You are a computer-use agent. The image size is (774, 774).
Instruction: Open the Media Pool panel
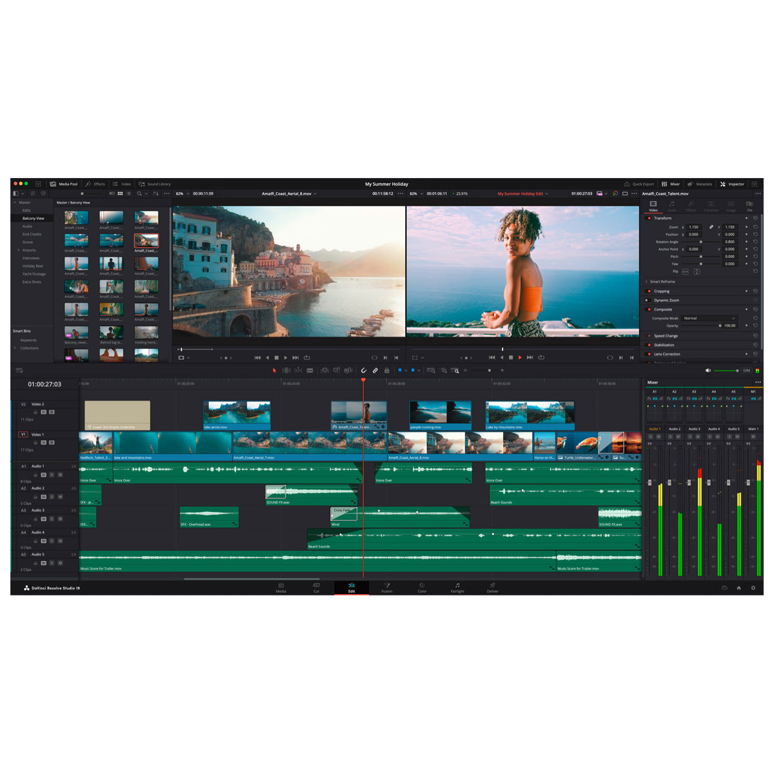pos(64,184)
